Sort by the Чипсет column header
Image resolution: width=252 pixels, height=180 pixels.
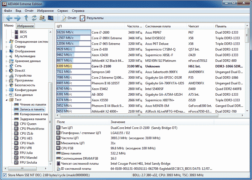tap(200, 26)
